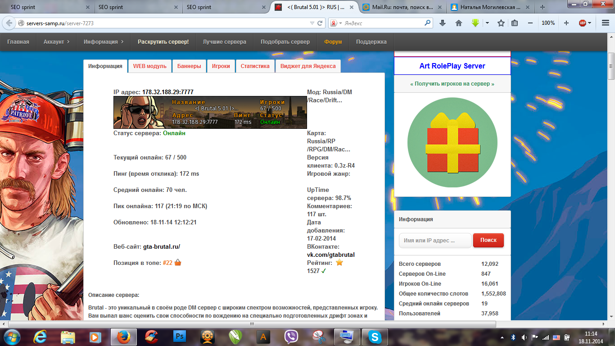Viewport: 615px width, 346px height.
Task: Open Skype from the taskbar
Action: [x=375, y=337]
